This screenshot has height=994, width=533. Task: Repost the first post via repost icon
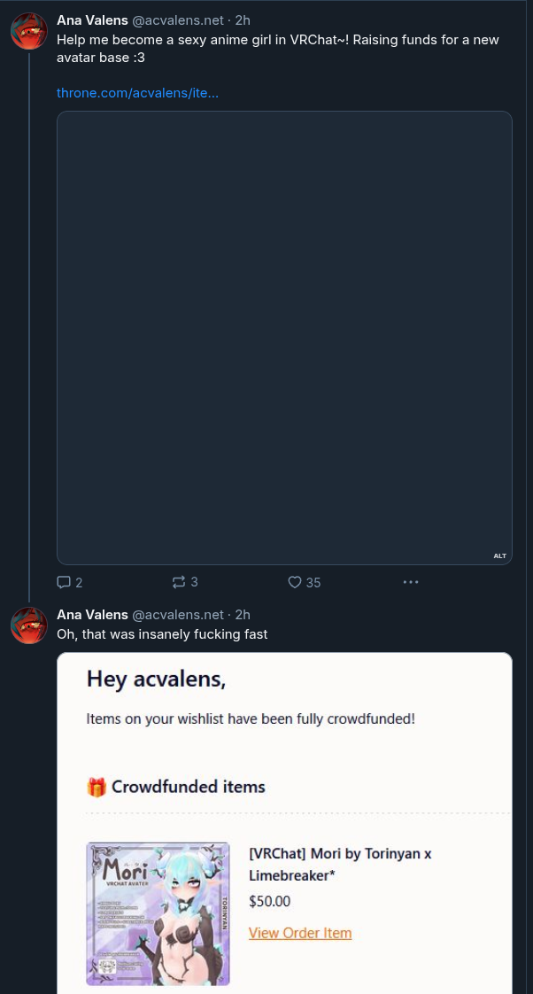(179, 582)
